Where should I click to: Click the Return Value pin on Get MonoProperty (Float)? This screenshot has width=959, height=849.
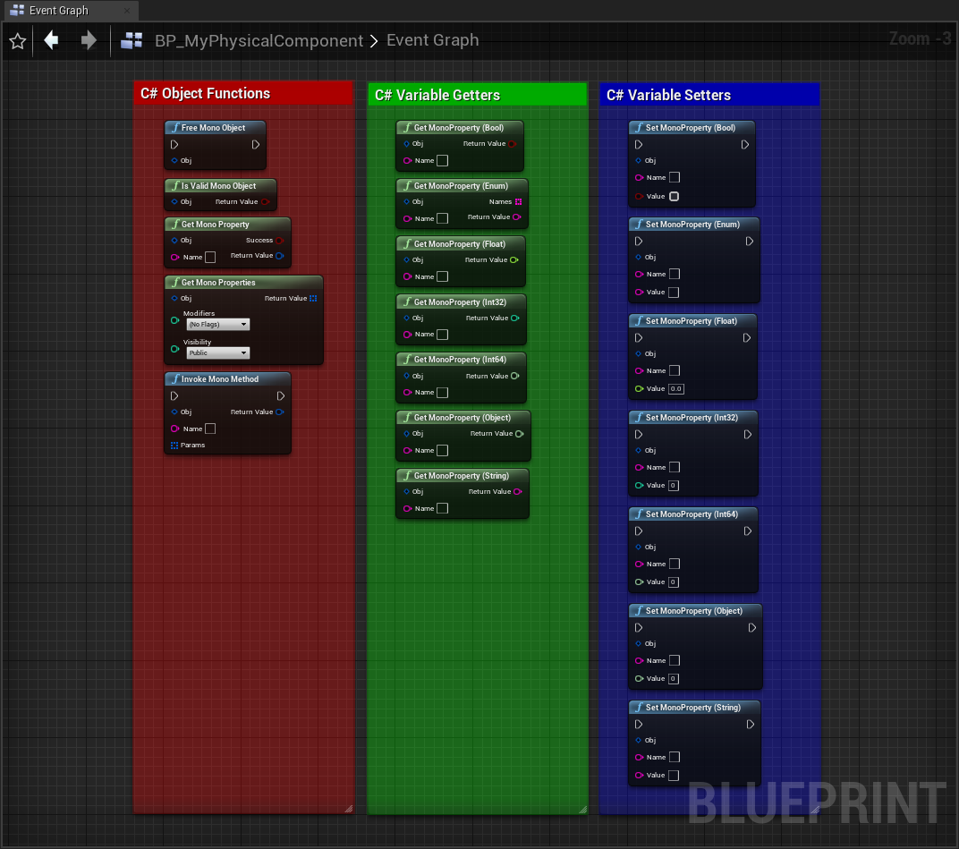tap(514, 260)
